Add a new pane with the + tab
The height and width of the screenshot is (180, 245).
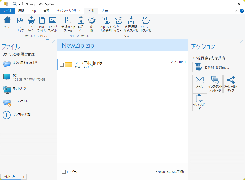[x=23, y=177]
